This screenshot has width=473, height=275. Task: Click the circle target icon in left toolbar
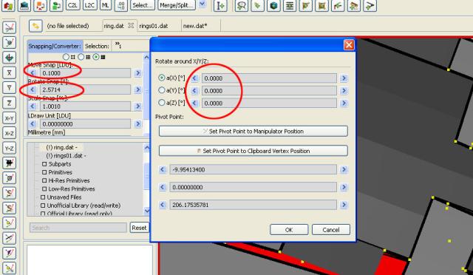[9, 178]
